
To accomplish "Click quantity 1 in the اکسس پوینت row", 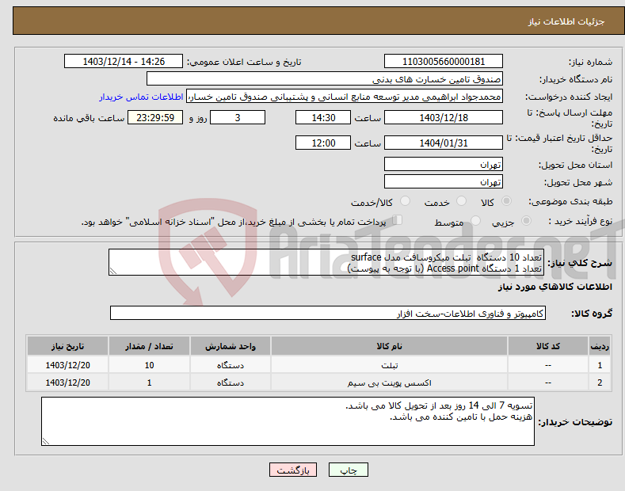I will 149,383.
